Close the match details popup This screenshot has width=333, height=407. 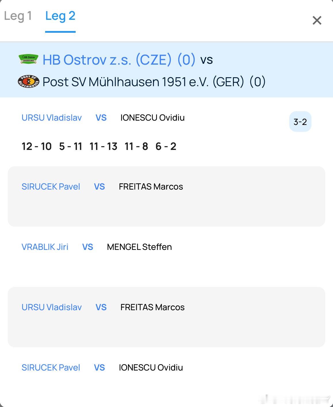click(x=317, y=20)
